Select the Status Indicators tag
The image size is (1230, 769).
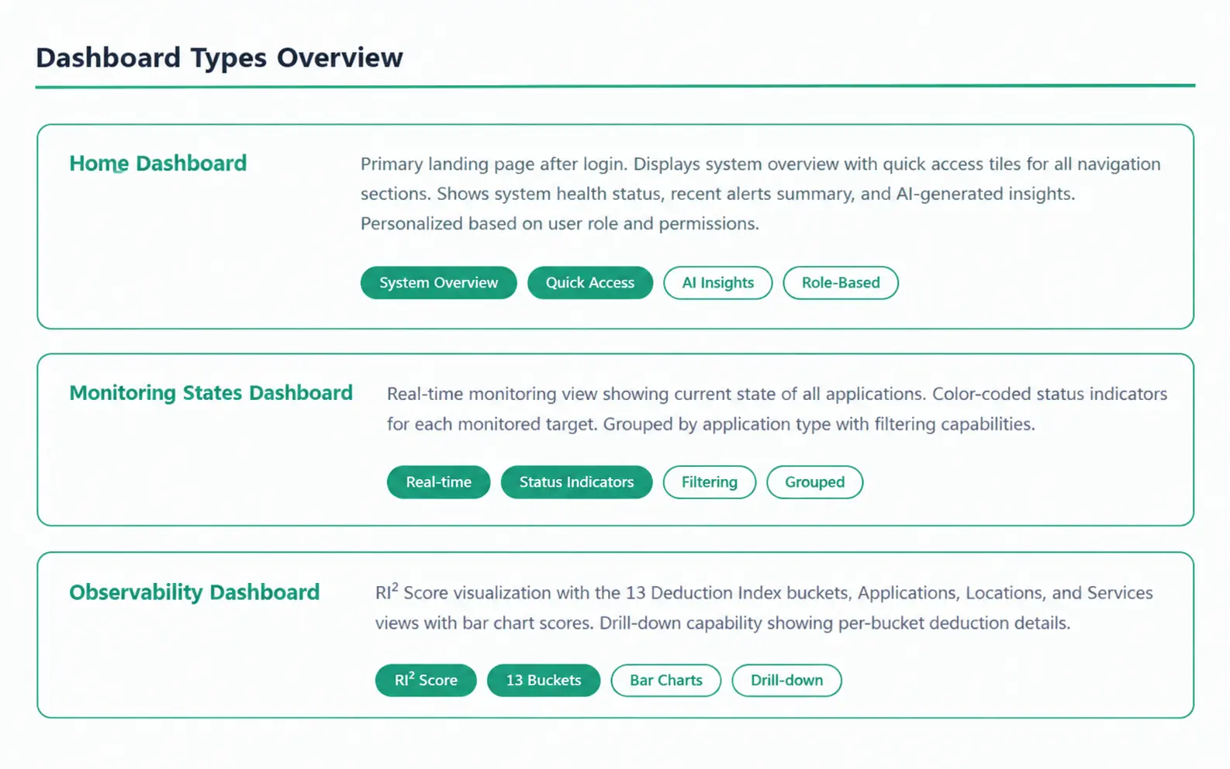[576, 482]
